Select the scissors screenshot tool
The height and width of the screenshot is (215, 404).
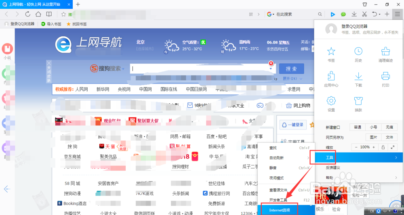(364, 14)
